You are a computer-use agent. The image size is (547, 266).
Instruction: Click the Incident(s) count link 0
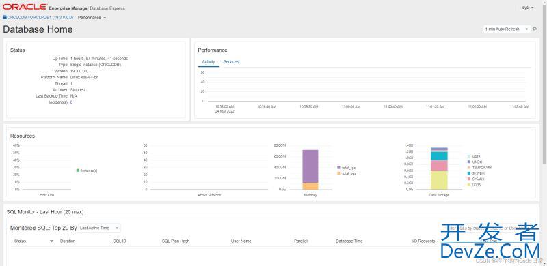[x=72, y=102]
